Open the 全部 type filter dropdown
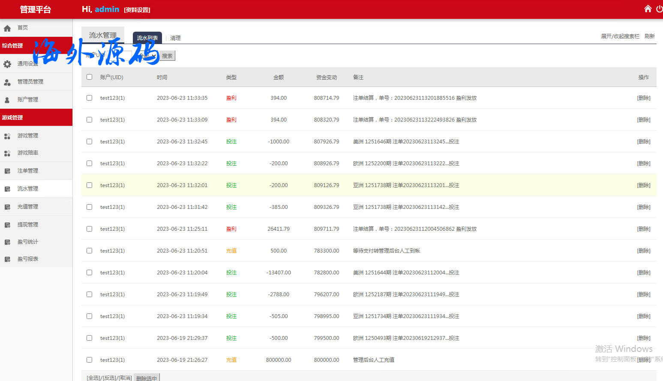This screenshot has height=381, width=663. pos(148,56)
